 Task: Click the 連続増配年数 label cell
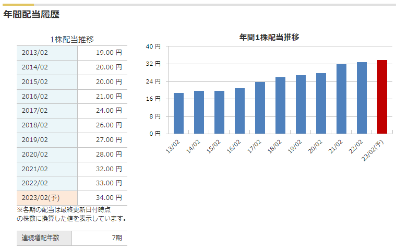(44, 238)
